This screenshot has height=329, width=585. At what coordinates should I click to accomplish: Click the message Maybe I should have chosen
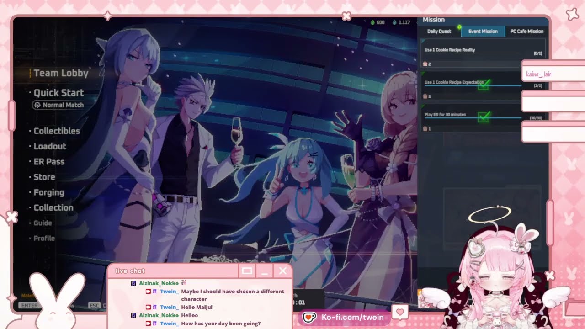[233, 295]
